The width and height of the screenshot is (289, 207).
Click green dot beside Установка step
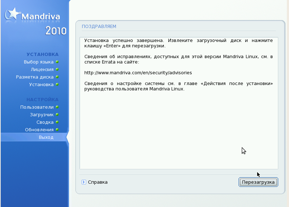pyautogui.click(x=57, y=84)
